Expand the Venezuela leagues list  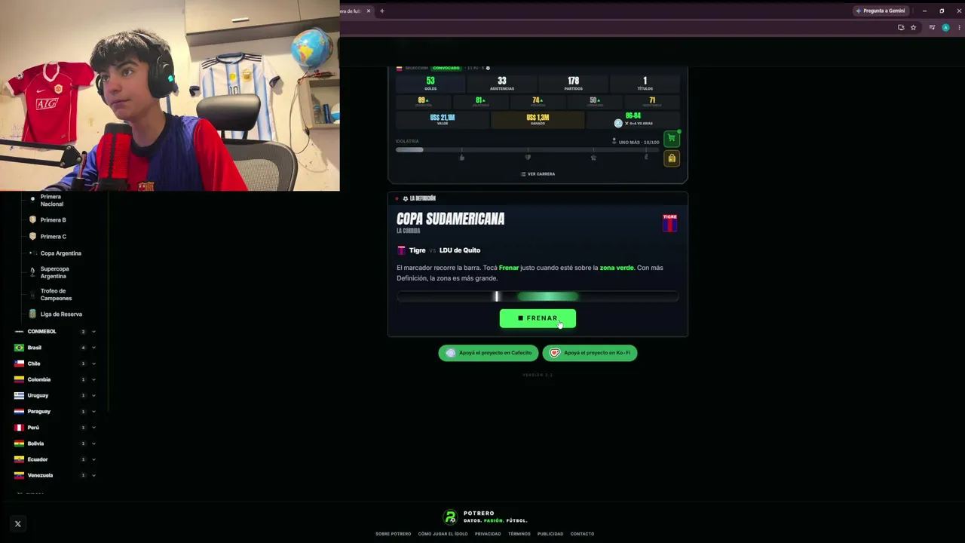[93, 475]
